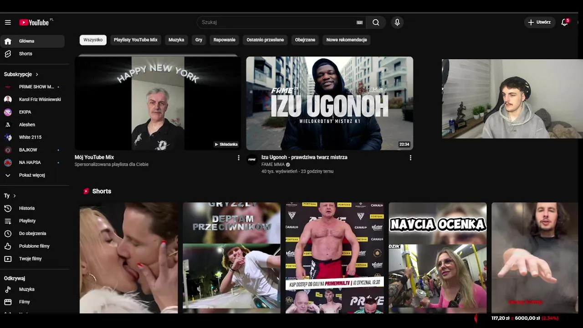Open FAME MMA channel avatar

pyautogui.click(x=252, y=159)
